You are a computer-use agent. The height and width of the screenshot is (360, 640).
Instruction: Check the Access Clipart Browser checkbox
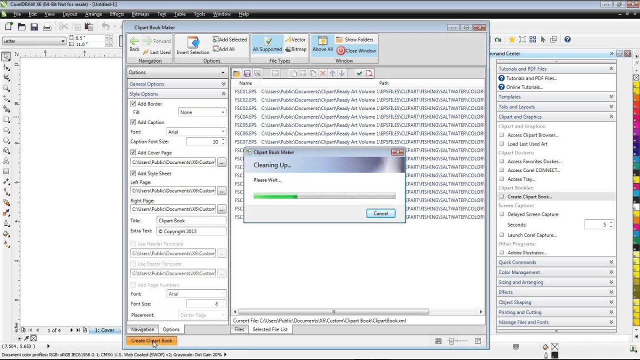point(502,135)
